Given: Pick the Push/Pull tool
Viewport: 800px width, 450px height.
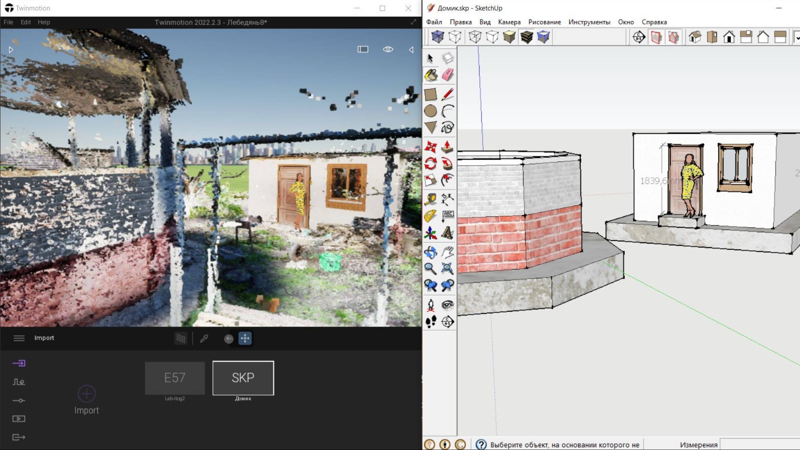Looking at the screenshot, I should tap(447, 147).
